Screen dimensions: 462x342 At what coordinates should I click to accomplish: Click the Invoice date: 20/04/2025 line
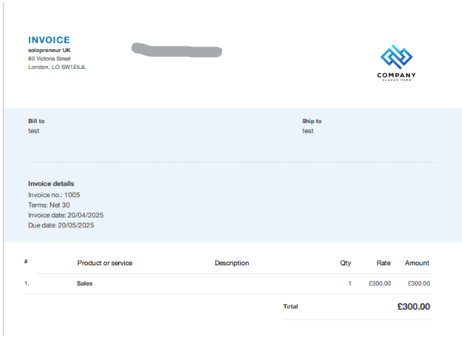pos(65,215)
